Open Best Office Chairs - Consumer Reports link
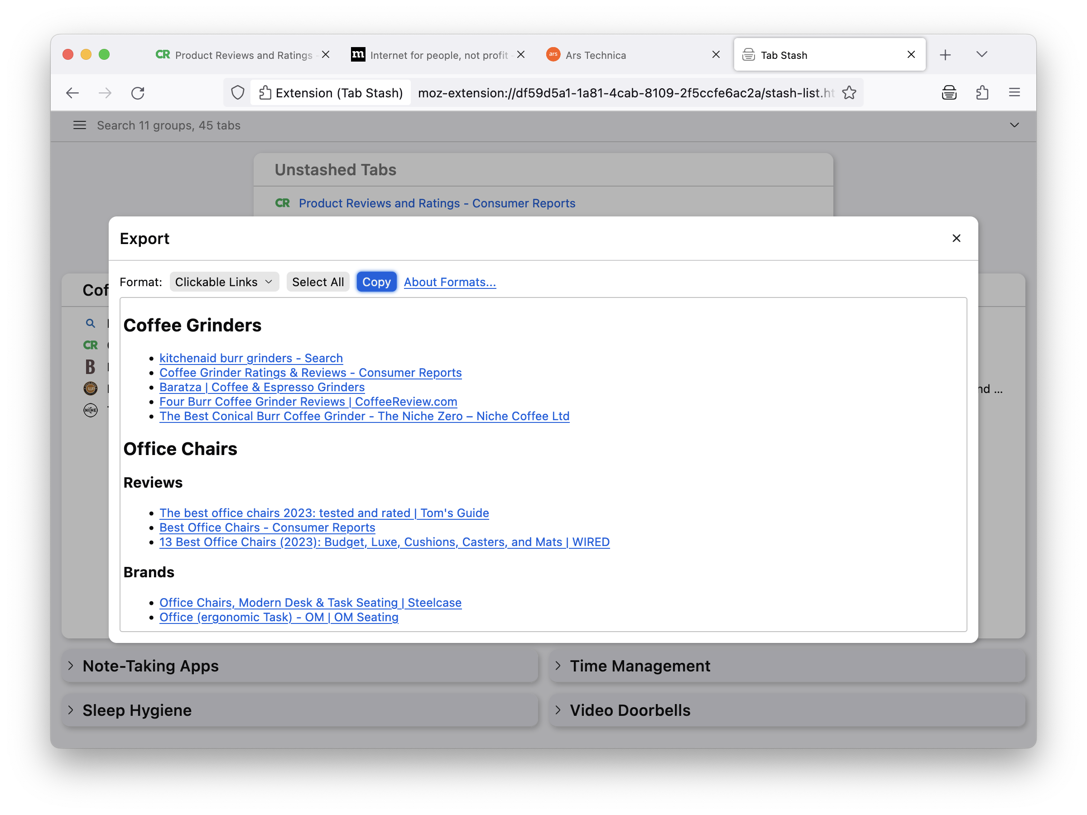Screen dimensions: 1087x815 tap(267, 527)
